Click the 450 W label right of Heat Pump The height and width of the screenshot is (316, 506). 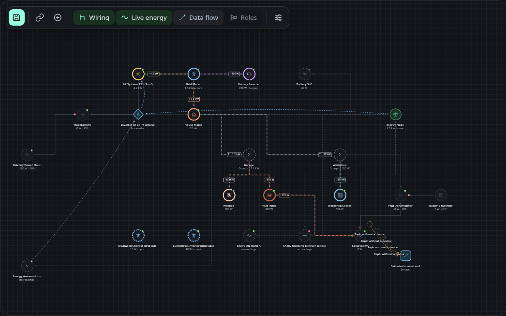(x=284, y=195)
